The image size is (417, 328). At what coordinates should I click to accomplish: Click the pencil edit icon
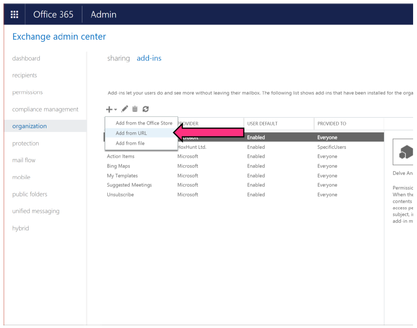click(x=124, y=109)
